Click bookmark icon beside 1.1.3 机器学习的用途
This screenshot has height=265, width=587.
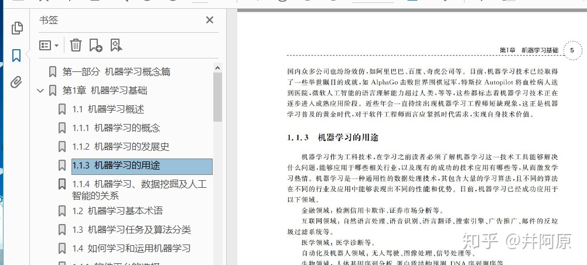[62, 165]
